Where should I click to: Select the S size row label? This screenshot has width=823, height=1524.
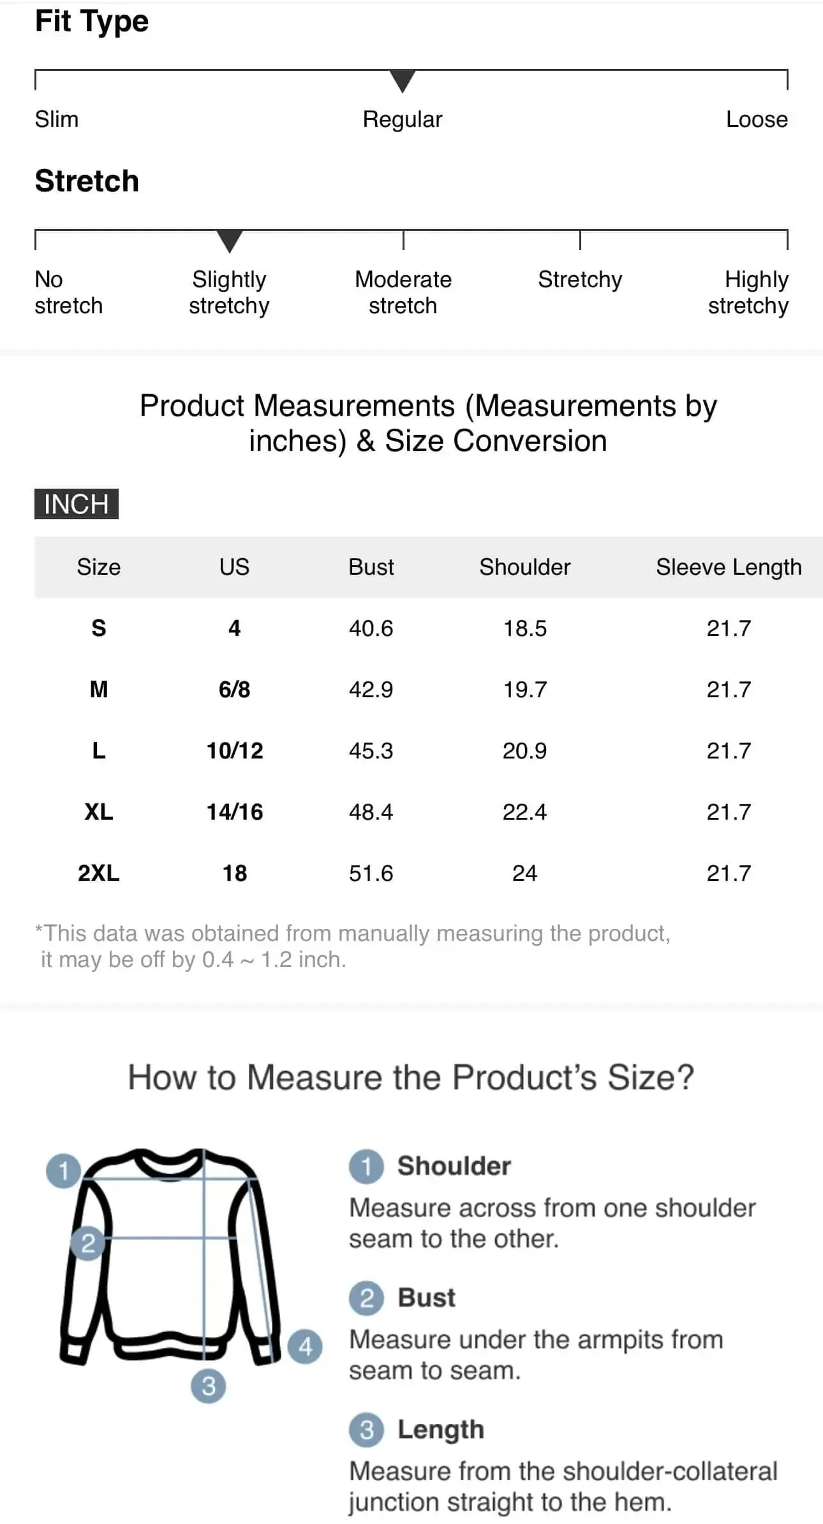click(x=99, y=628)
